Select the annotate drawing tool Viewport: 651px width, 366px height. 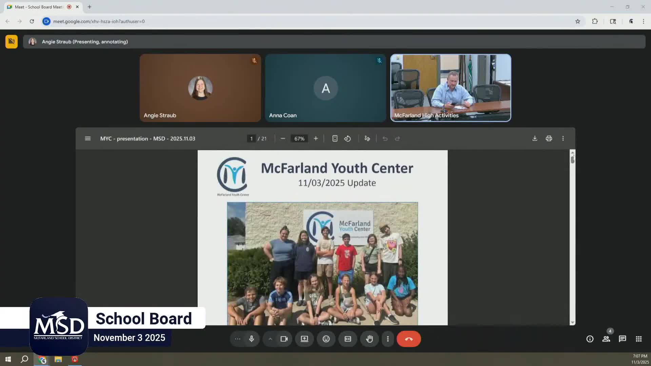click(367, 138)
